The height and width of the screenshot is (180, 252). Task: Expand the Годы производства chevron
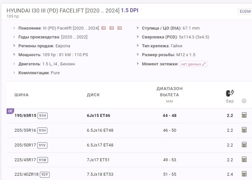[x=14, y=37]
